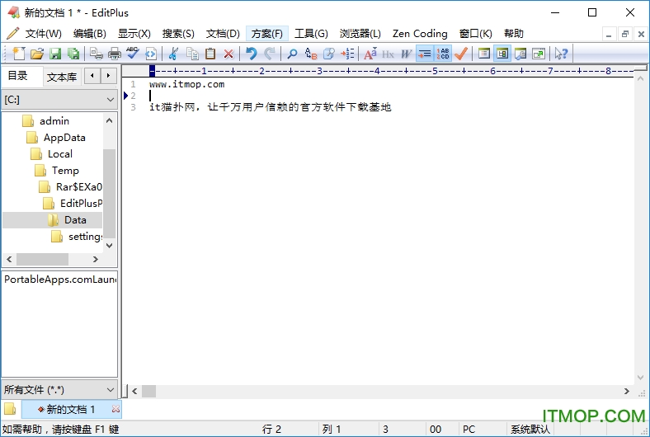Image resolution: width=650 pixels, height=437 pixels.
Task: Open preferences wrench window icon
Action: [x=520, y=54]
